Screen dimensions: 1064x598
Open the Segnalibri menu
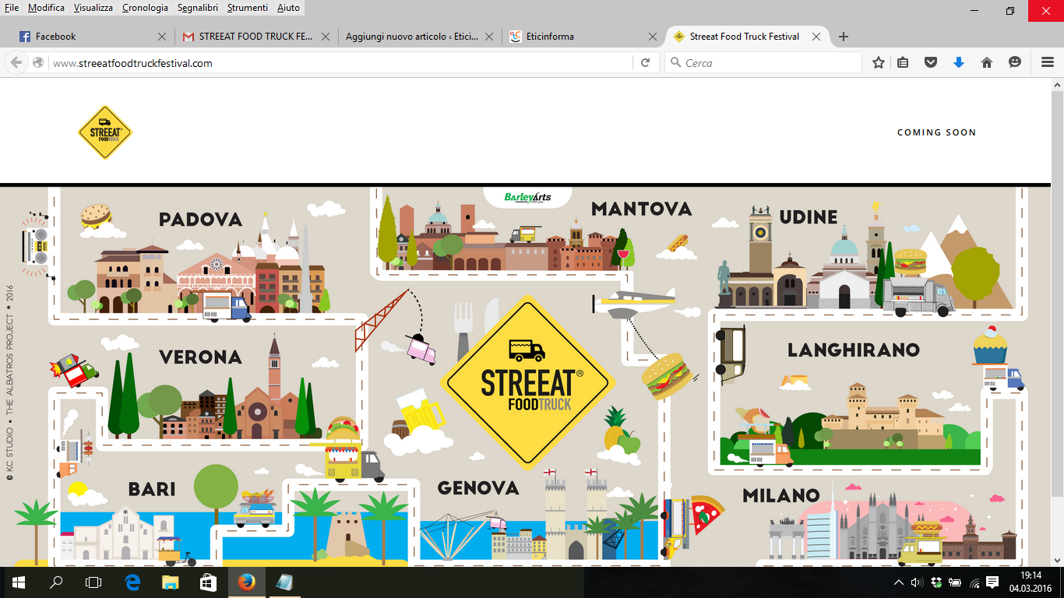pos(198,7)
